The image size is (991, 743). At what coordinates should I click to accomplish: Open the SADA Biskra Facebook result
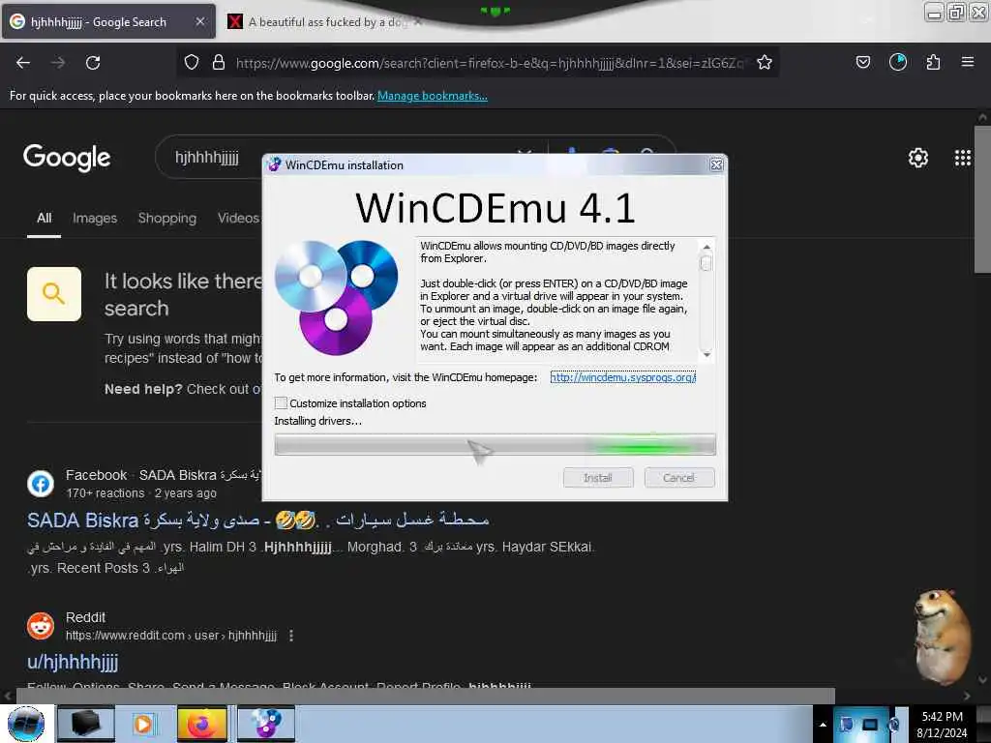click(257, 520)
